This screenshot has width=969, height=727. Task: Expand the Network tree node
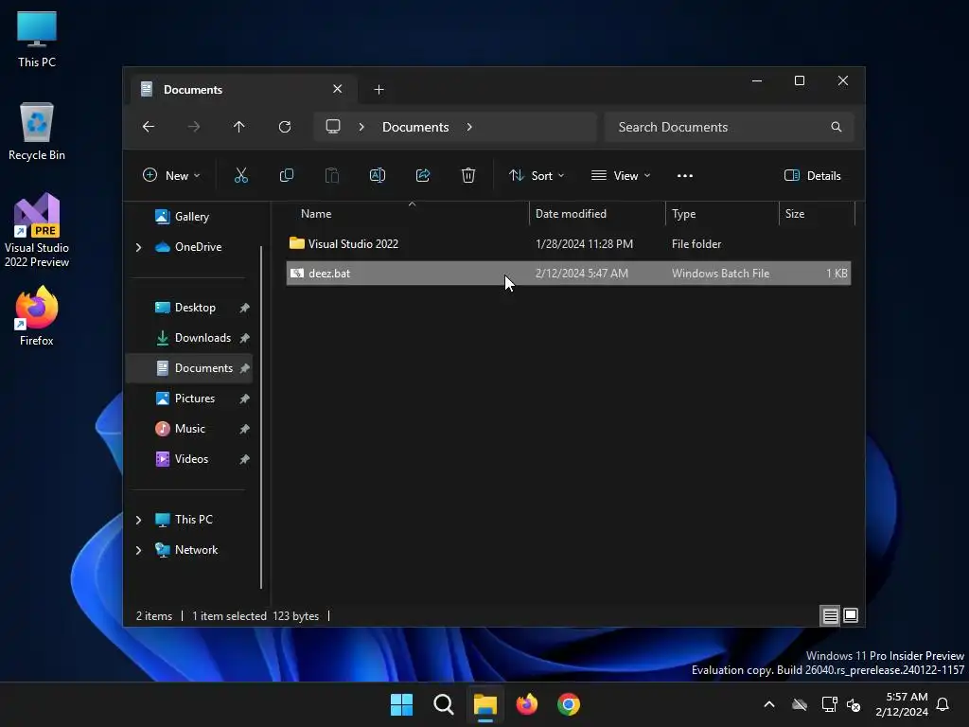click(x=138, y=550)
